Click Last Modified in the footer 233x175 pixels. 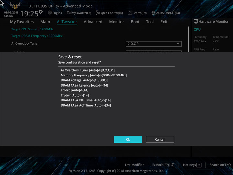pyautogui.click(x=135, y=165)
